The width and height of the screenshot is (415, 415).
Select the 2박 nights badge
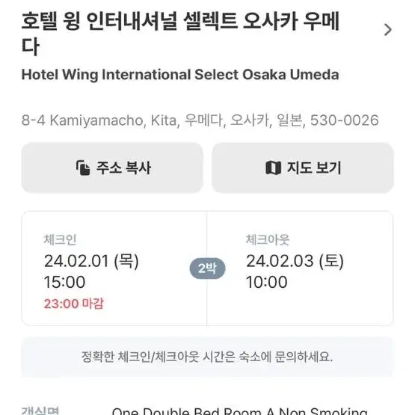[207, 268]
